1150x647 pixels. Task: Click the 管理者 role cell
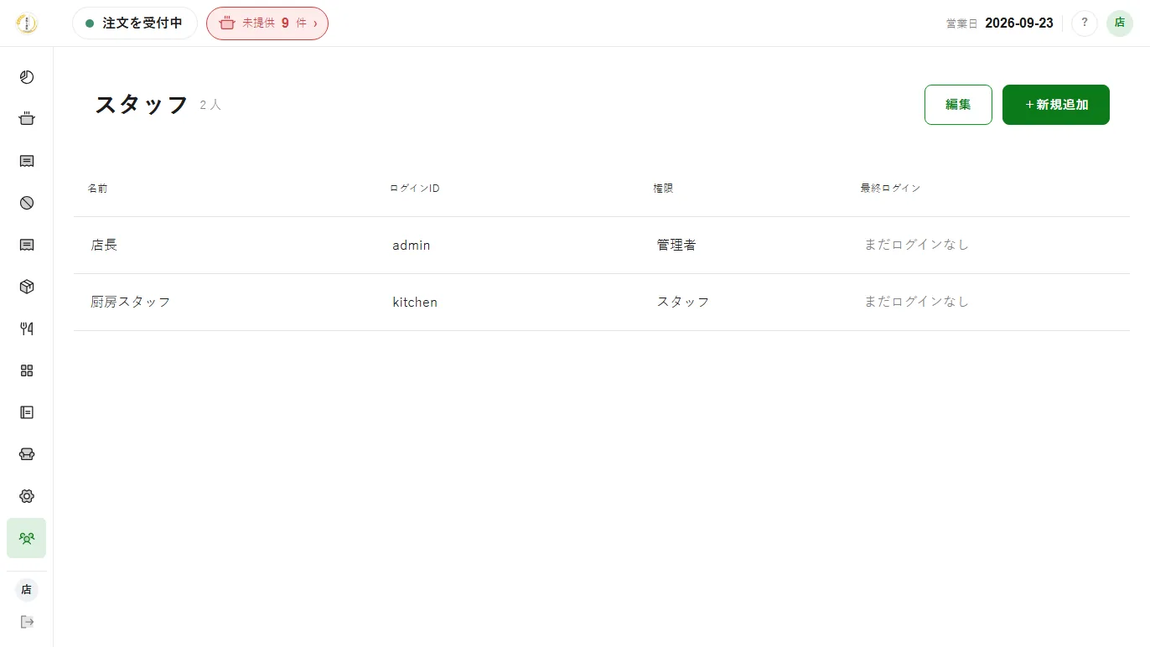coord(676,245)
